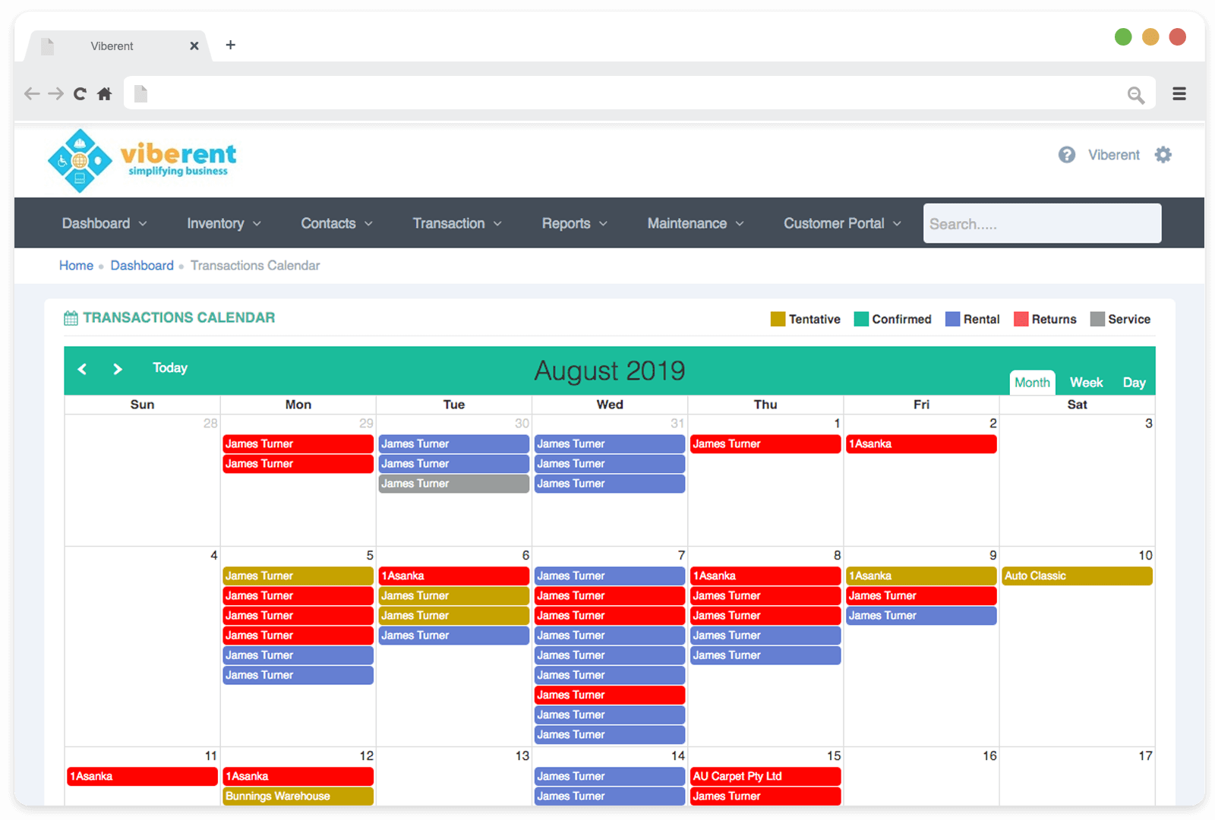Jump to Today in calendar
1215x820 pixels.
click(170, 368)
